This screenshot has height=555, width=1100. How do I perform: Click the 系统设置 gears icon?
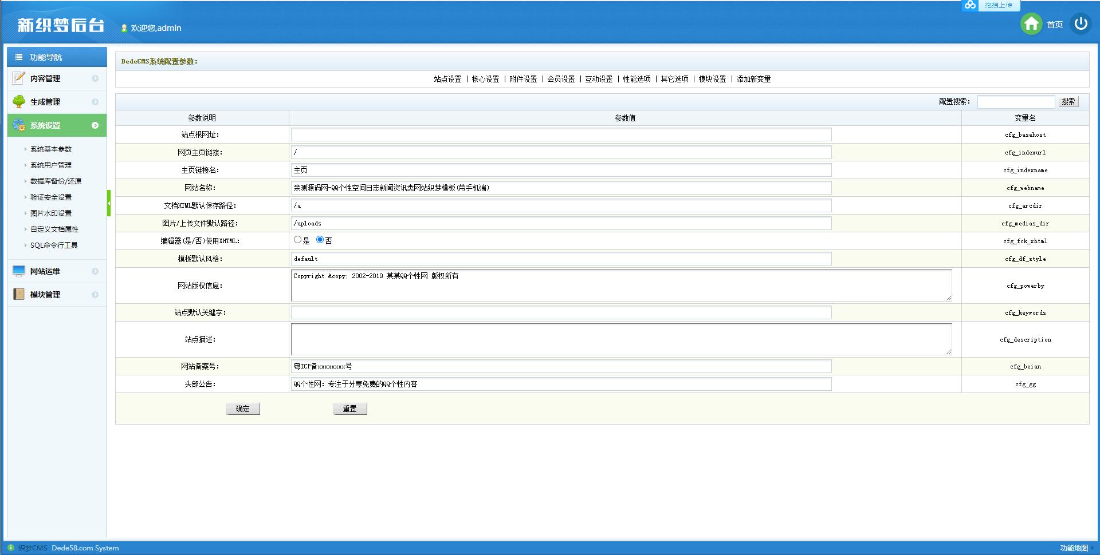coord(19,125)
